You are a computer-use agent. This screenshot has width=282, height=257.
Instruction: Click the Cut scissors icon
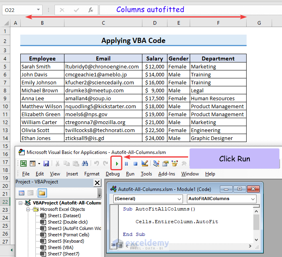(x=57, y=164)
